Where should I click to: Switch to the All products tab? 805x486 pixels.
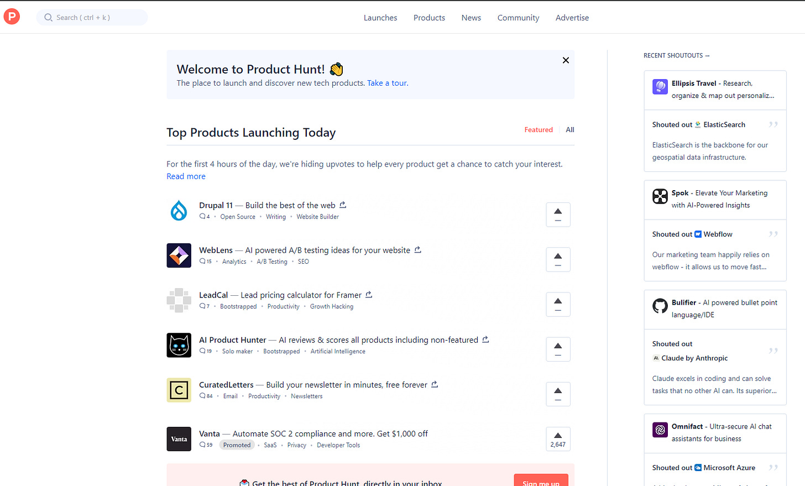(x=570, y=129)
